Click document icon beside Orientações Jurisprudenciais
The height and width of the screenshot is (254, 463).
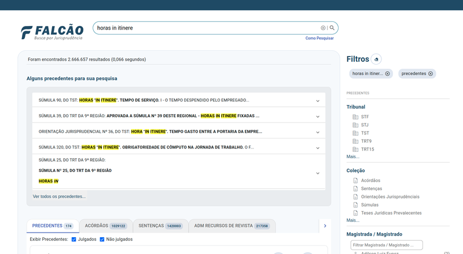tap(355, 196)
